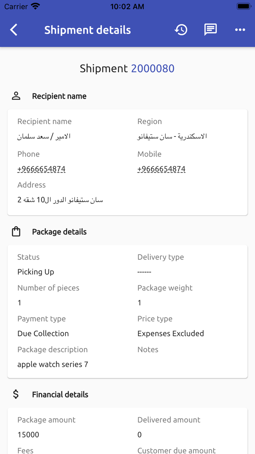Tap the shopping bag Package details icon

[x=16, y=232]
